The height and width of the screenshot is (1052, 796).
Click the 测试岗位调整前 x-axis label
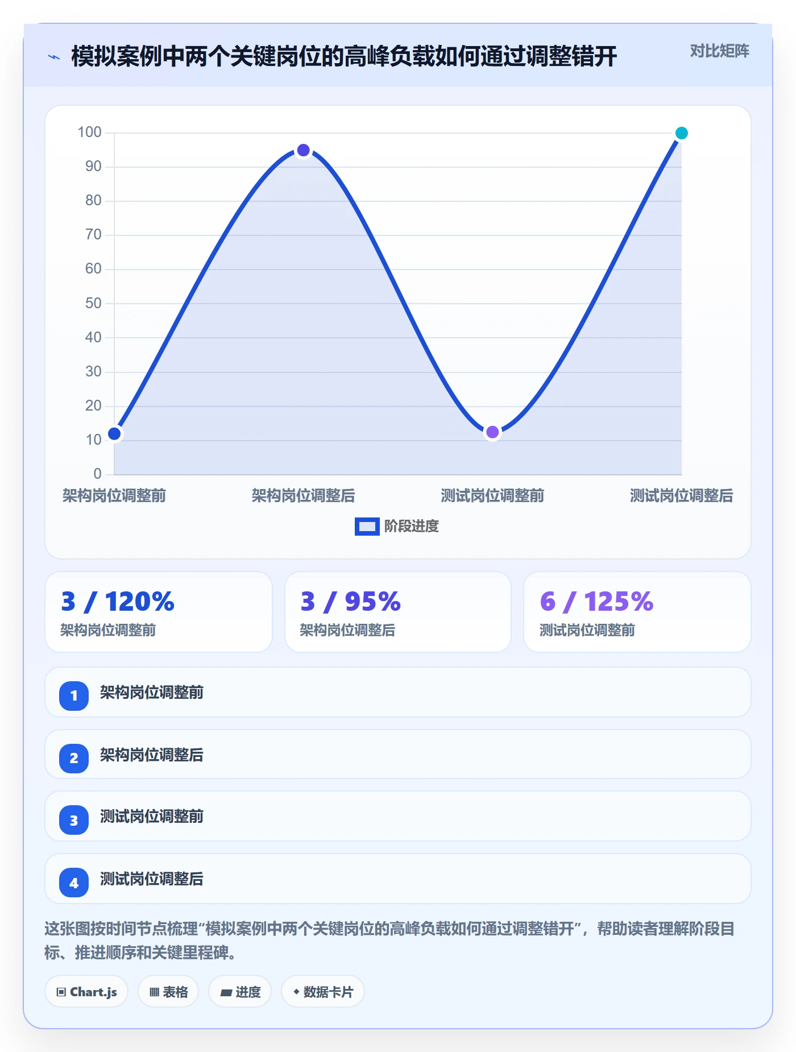coord(492,496)
